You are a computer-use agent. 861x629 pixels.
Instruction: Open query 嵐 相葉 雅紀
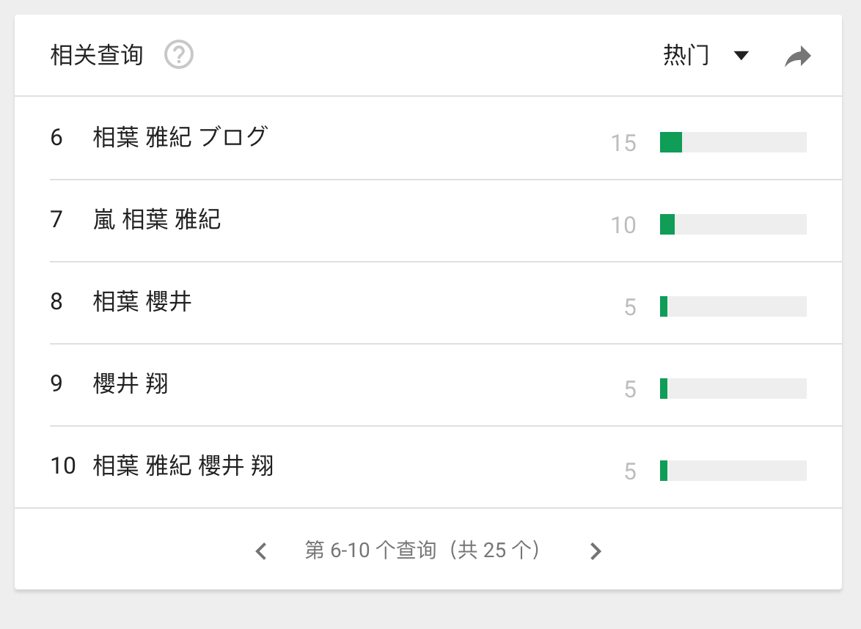[157, 219]
